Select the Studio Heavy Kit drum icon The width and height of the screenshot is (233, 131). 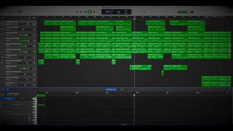tap(3, 34)
